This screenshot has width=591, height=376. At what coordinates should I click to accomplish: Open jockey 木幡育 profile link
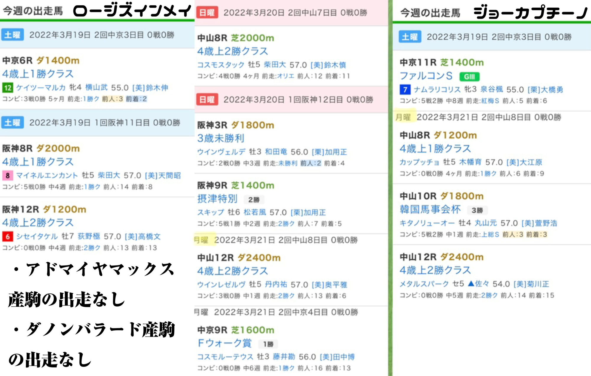(x=470, y=162)
